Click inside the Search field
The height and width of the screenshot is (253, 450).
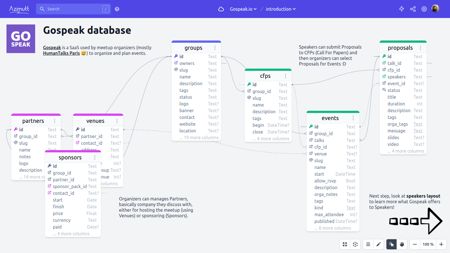coord(72,9)
